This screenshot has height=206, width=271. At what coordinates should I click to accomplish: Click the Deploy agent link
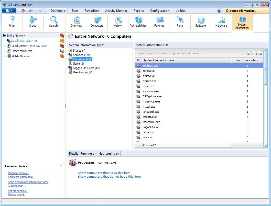click(17, 195)
